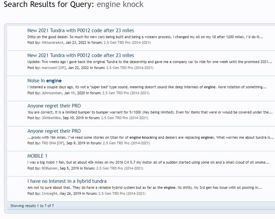The height and width of the screenshot is (219, 275).
Task: View Johnsonman user profile
Action: [52, 93]
